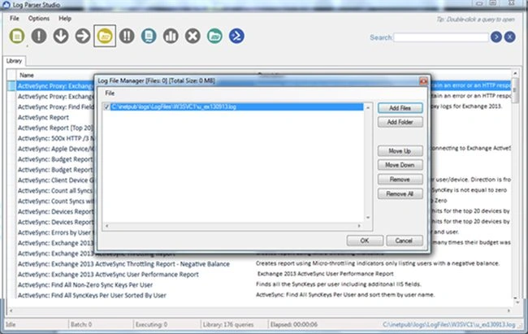Click the Add Files button

pos(400,108)
